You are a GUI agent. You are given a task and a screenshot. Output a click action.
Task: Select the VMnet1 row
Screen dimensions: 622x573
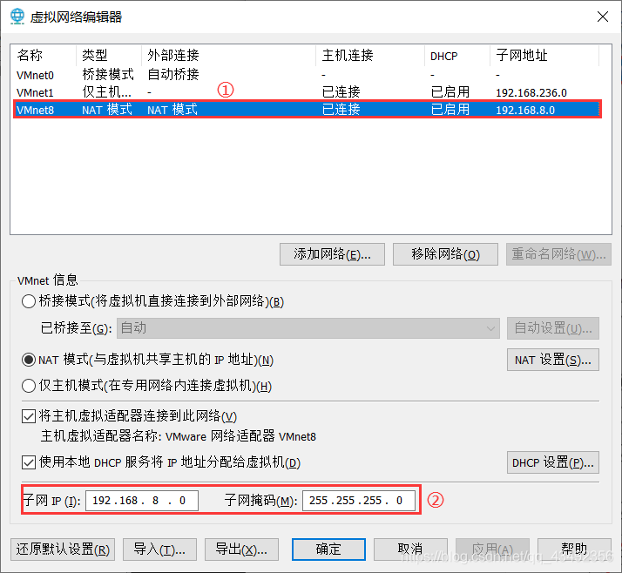308,92
